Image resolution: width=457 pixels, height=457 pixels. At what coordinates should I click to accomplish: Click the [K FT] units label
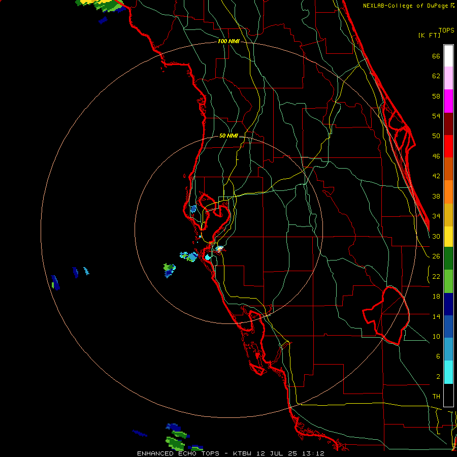429,35
